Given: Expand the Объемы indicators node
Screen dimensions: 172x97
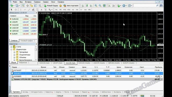Looking at the screenshot, I should tap(14, 57).
